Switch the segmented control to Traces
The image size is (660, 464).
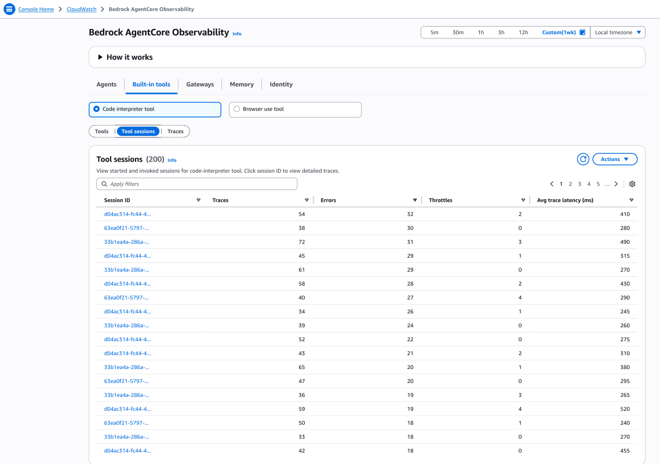(x=175, y=131)
